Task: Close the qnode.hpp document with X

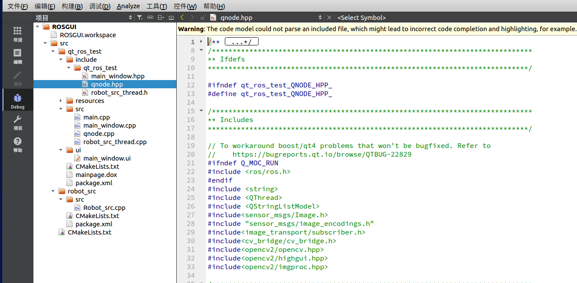Action: pos(329,18)
